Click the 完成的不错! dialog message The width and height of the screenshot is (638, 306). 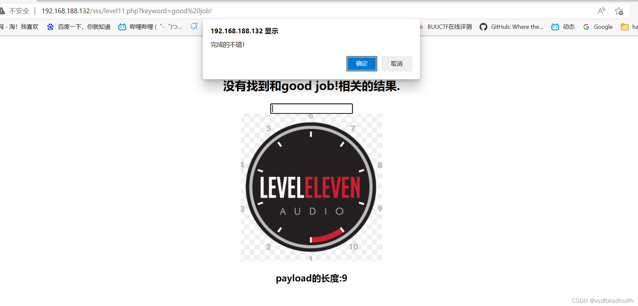point(228,45)
